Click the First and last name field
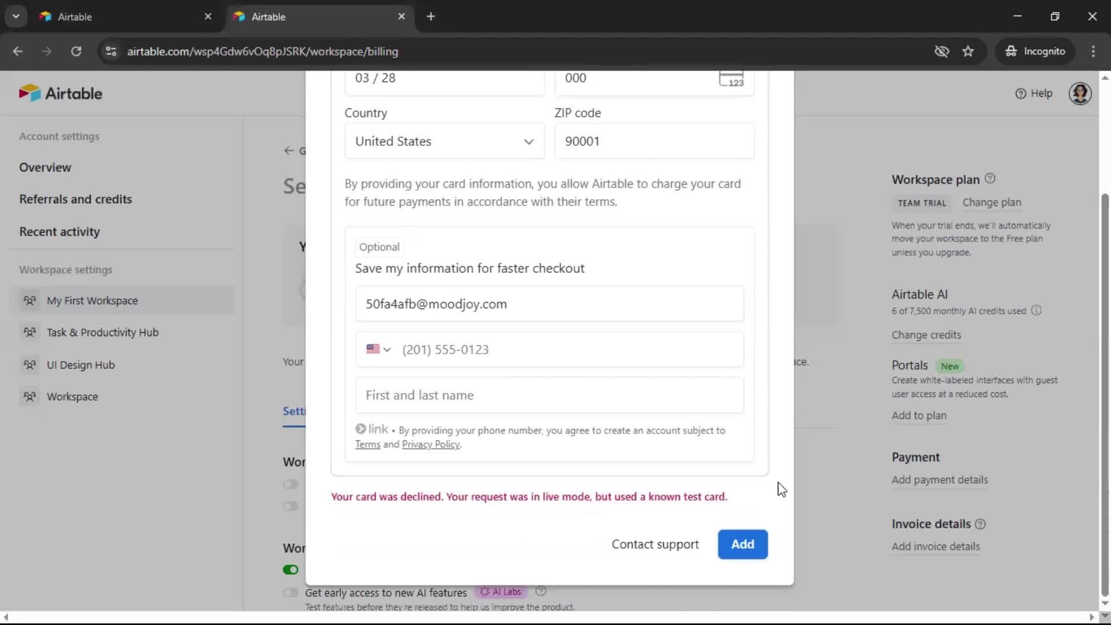This screenshot has width=1111, height=625. point(549,395)
